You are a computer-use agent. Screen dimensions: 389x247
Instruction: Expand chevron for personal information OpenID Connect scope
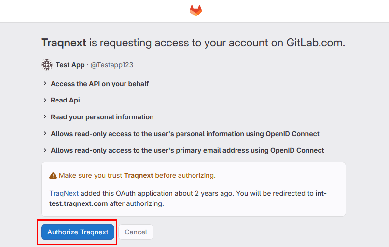[45, 134]
